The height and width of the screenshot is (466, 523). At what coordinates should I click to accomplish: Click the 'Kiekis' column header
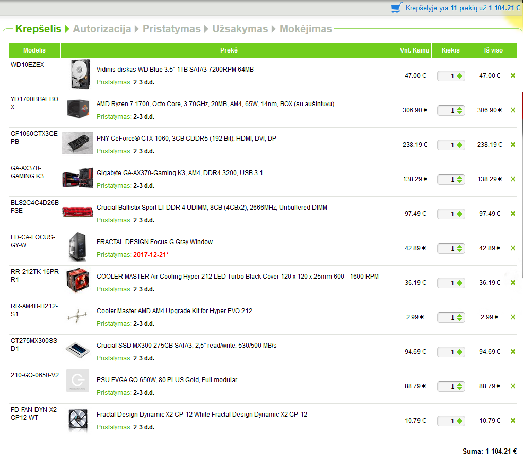(450, 50)
